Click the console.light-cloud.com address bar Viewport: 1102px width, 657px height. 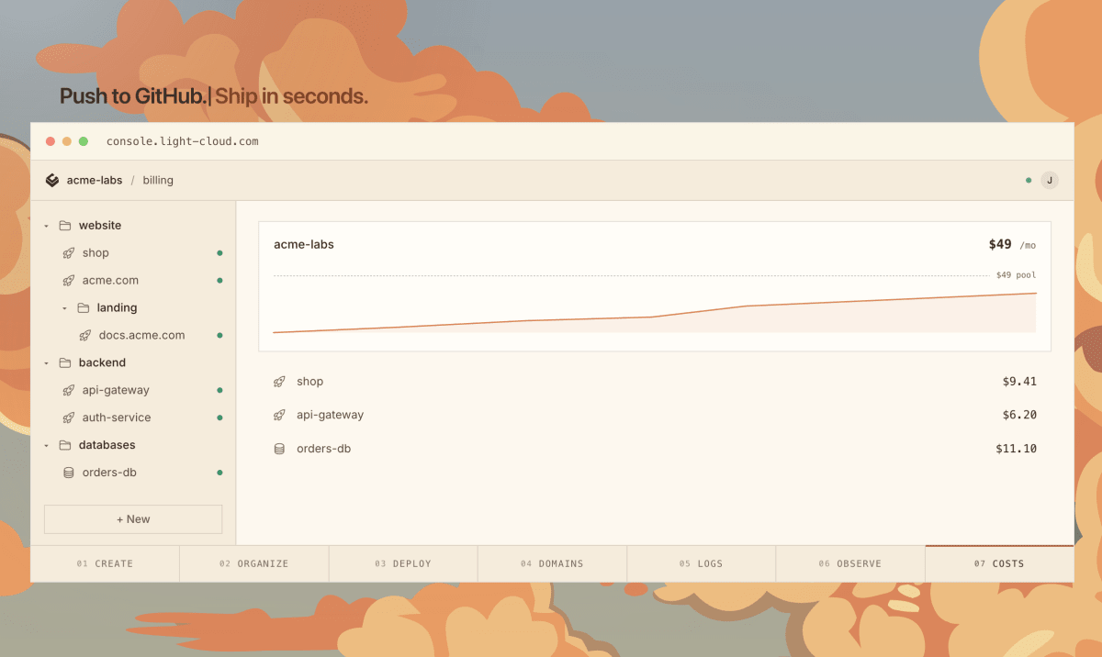pos(183,141)
